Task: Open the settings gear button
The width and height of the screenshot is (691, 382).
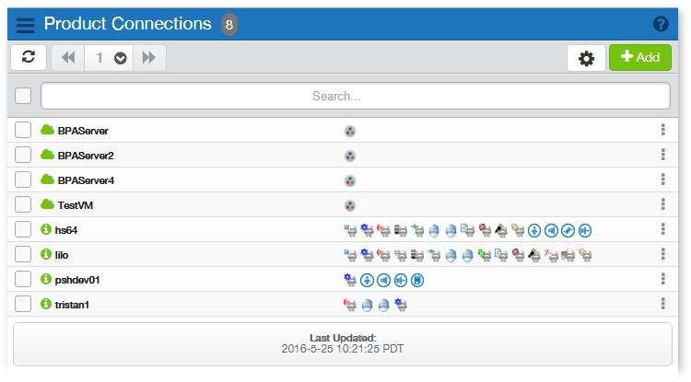Action: click(x=585, y=58)
